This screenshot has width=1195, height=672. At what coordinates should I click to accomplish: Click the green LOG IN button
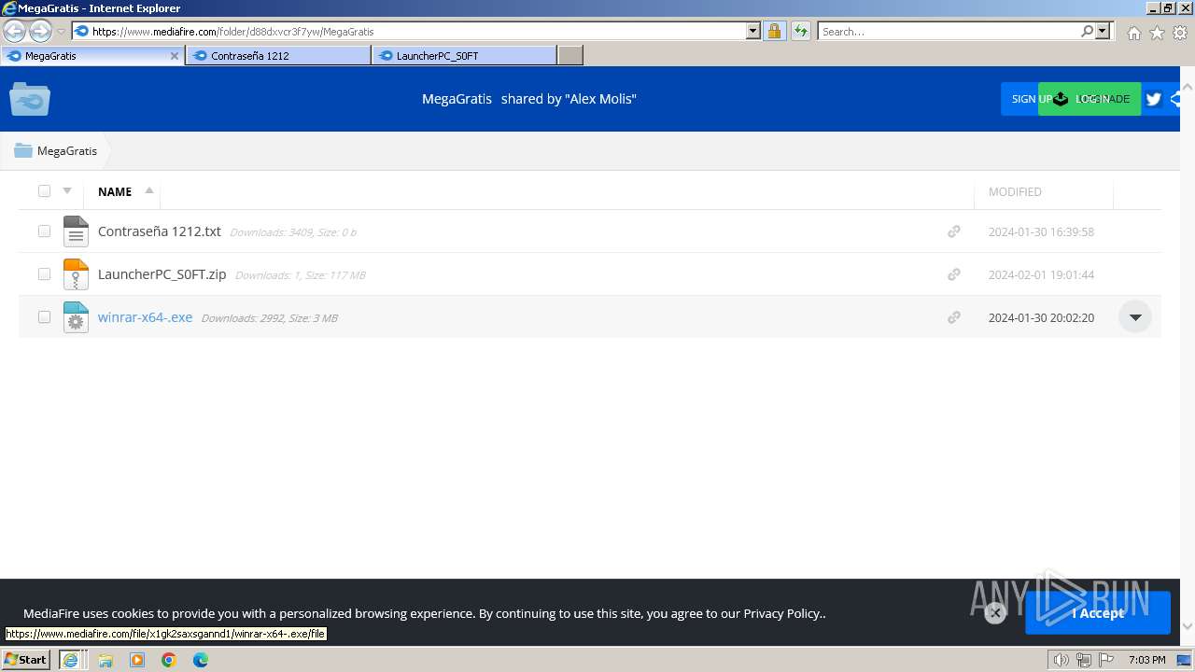click(x=1090, y=99)
